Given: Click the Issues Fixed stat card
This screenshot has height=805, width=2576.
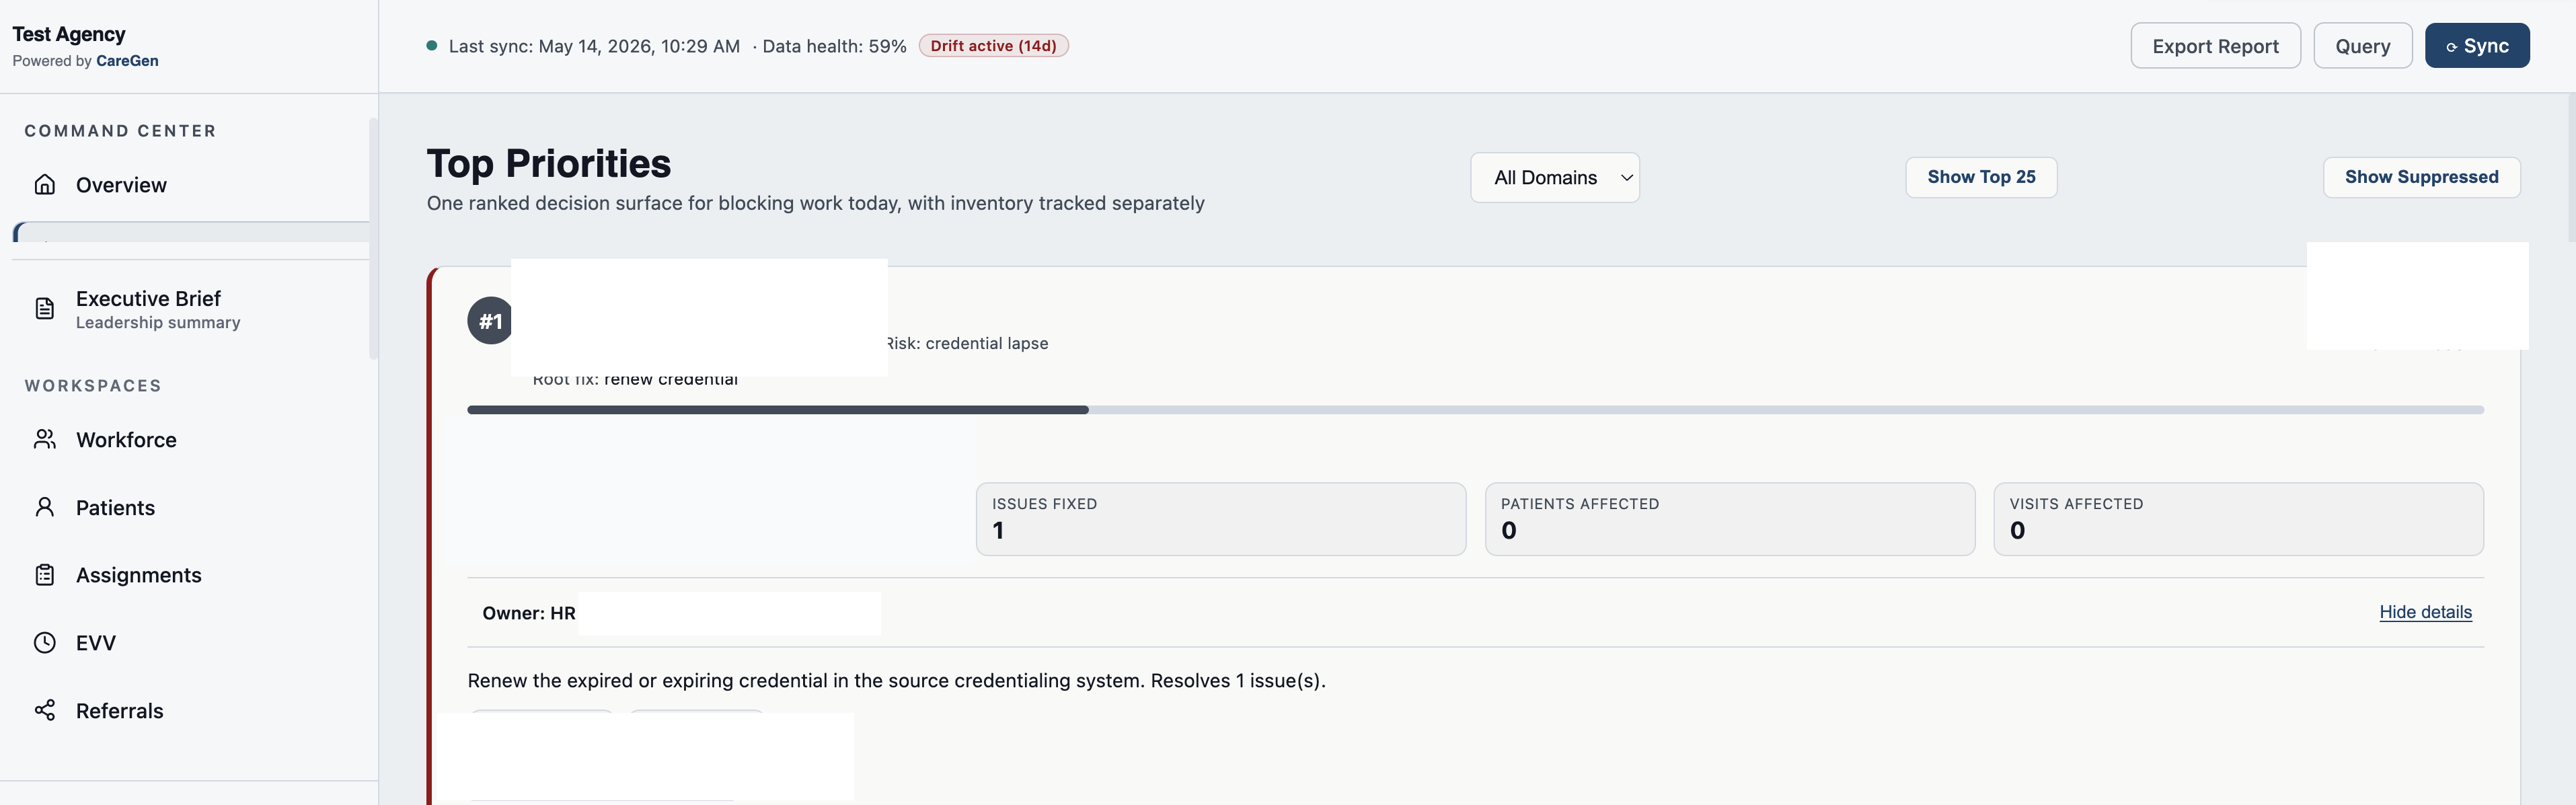Looking at the screenshot, I should pyautogui.click(x=1221, y=519).
